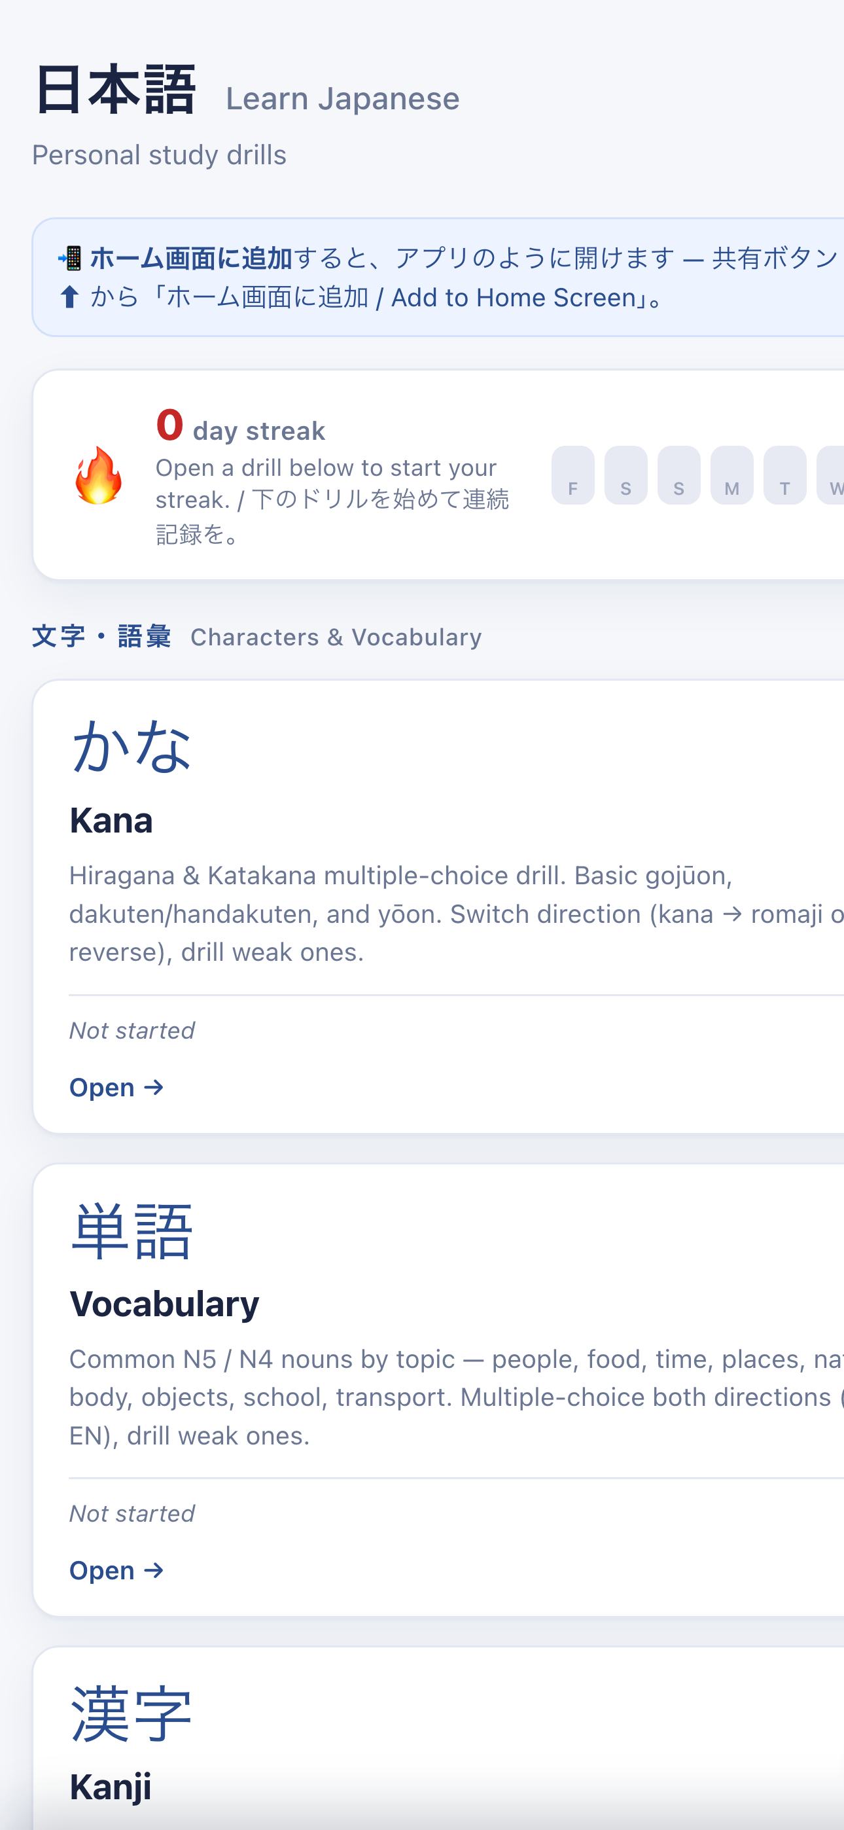Image resolution: width=844 pixels, height=1830 pixels.
Task: Click the Learn Japanese header text
Action: click(x=342, y=98)
